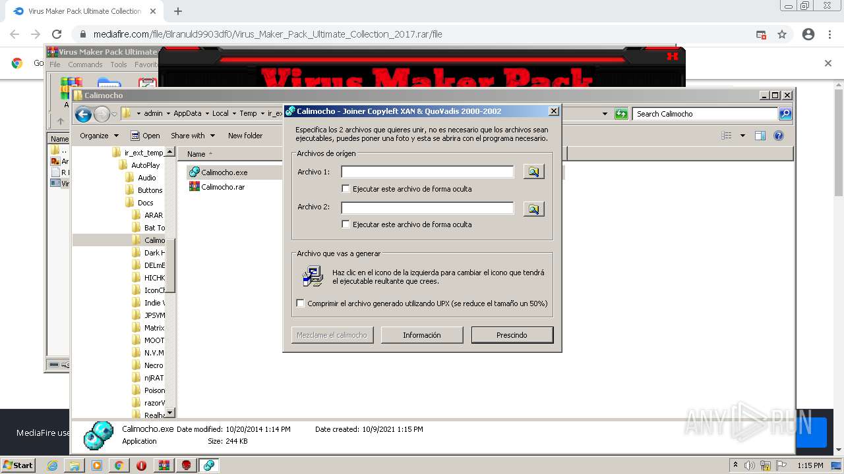Screen dimensions: 844x474
Task: Refresh the Calimocho folder view
Action: click(621, 114)
